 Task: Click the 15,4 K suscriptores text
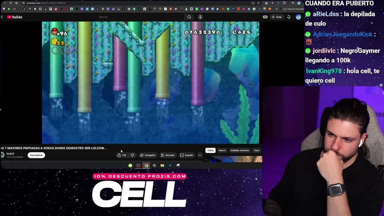pyautogui.click(x=15, y=157)
